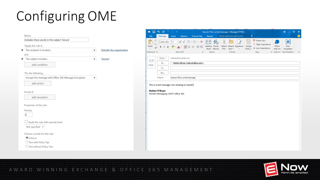Click the Redo icon in quick access toolbar
This screenshot has height=180, width=320.
coord(163,32)
